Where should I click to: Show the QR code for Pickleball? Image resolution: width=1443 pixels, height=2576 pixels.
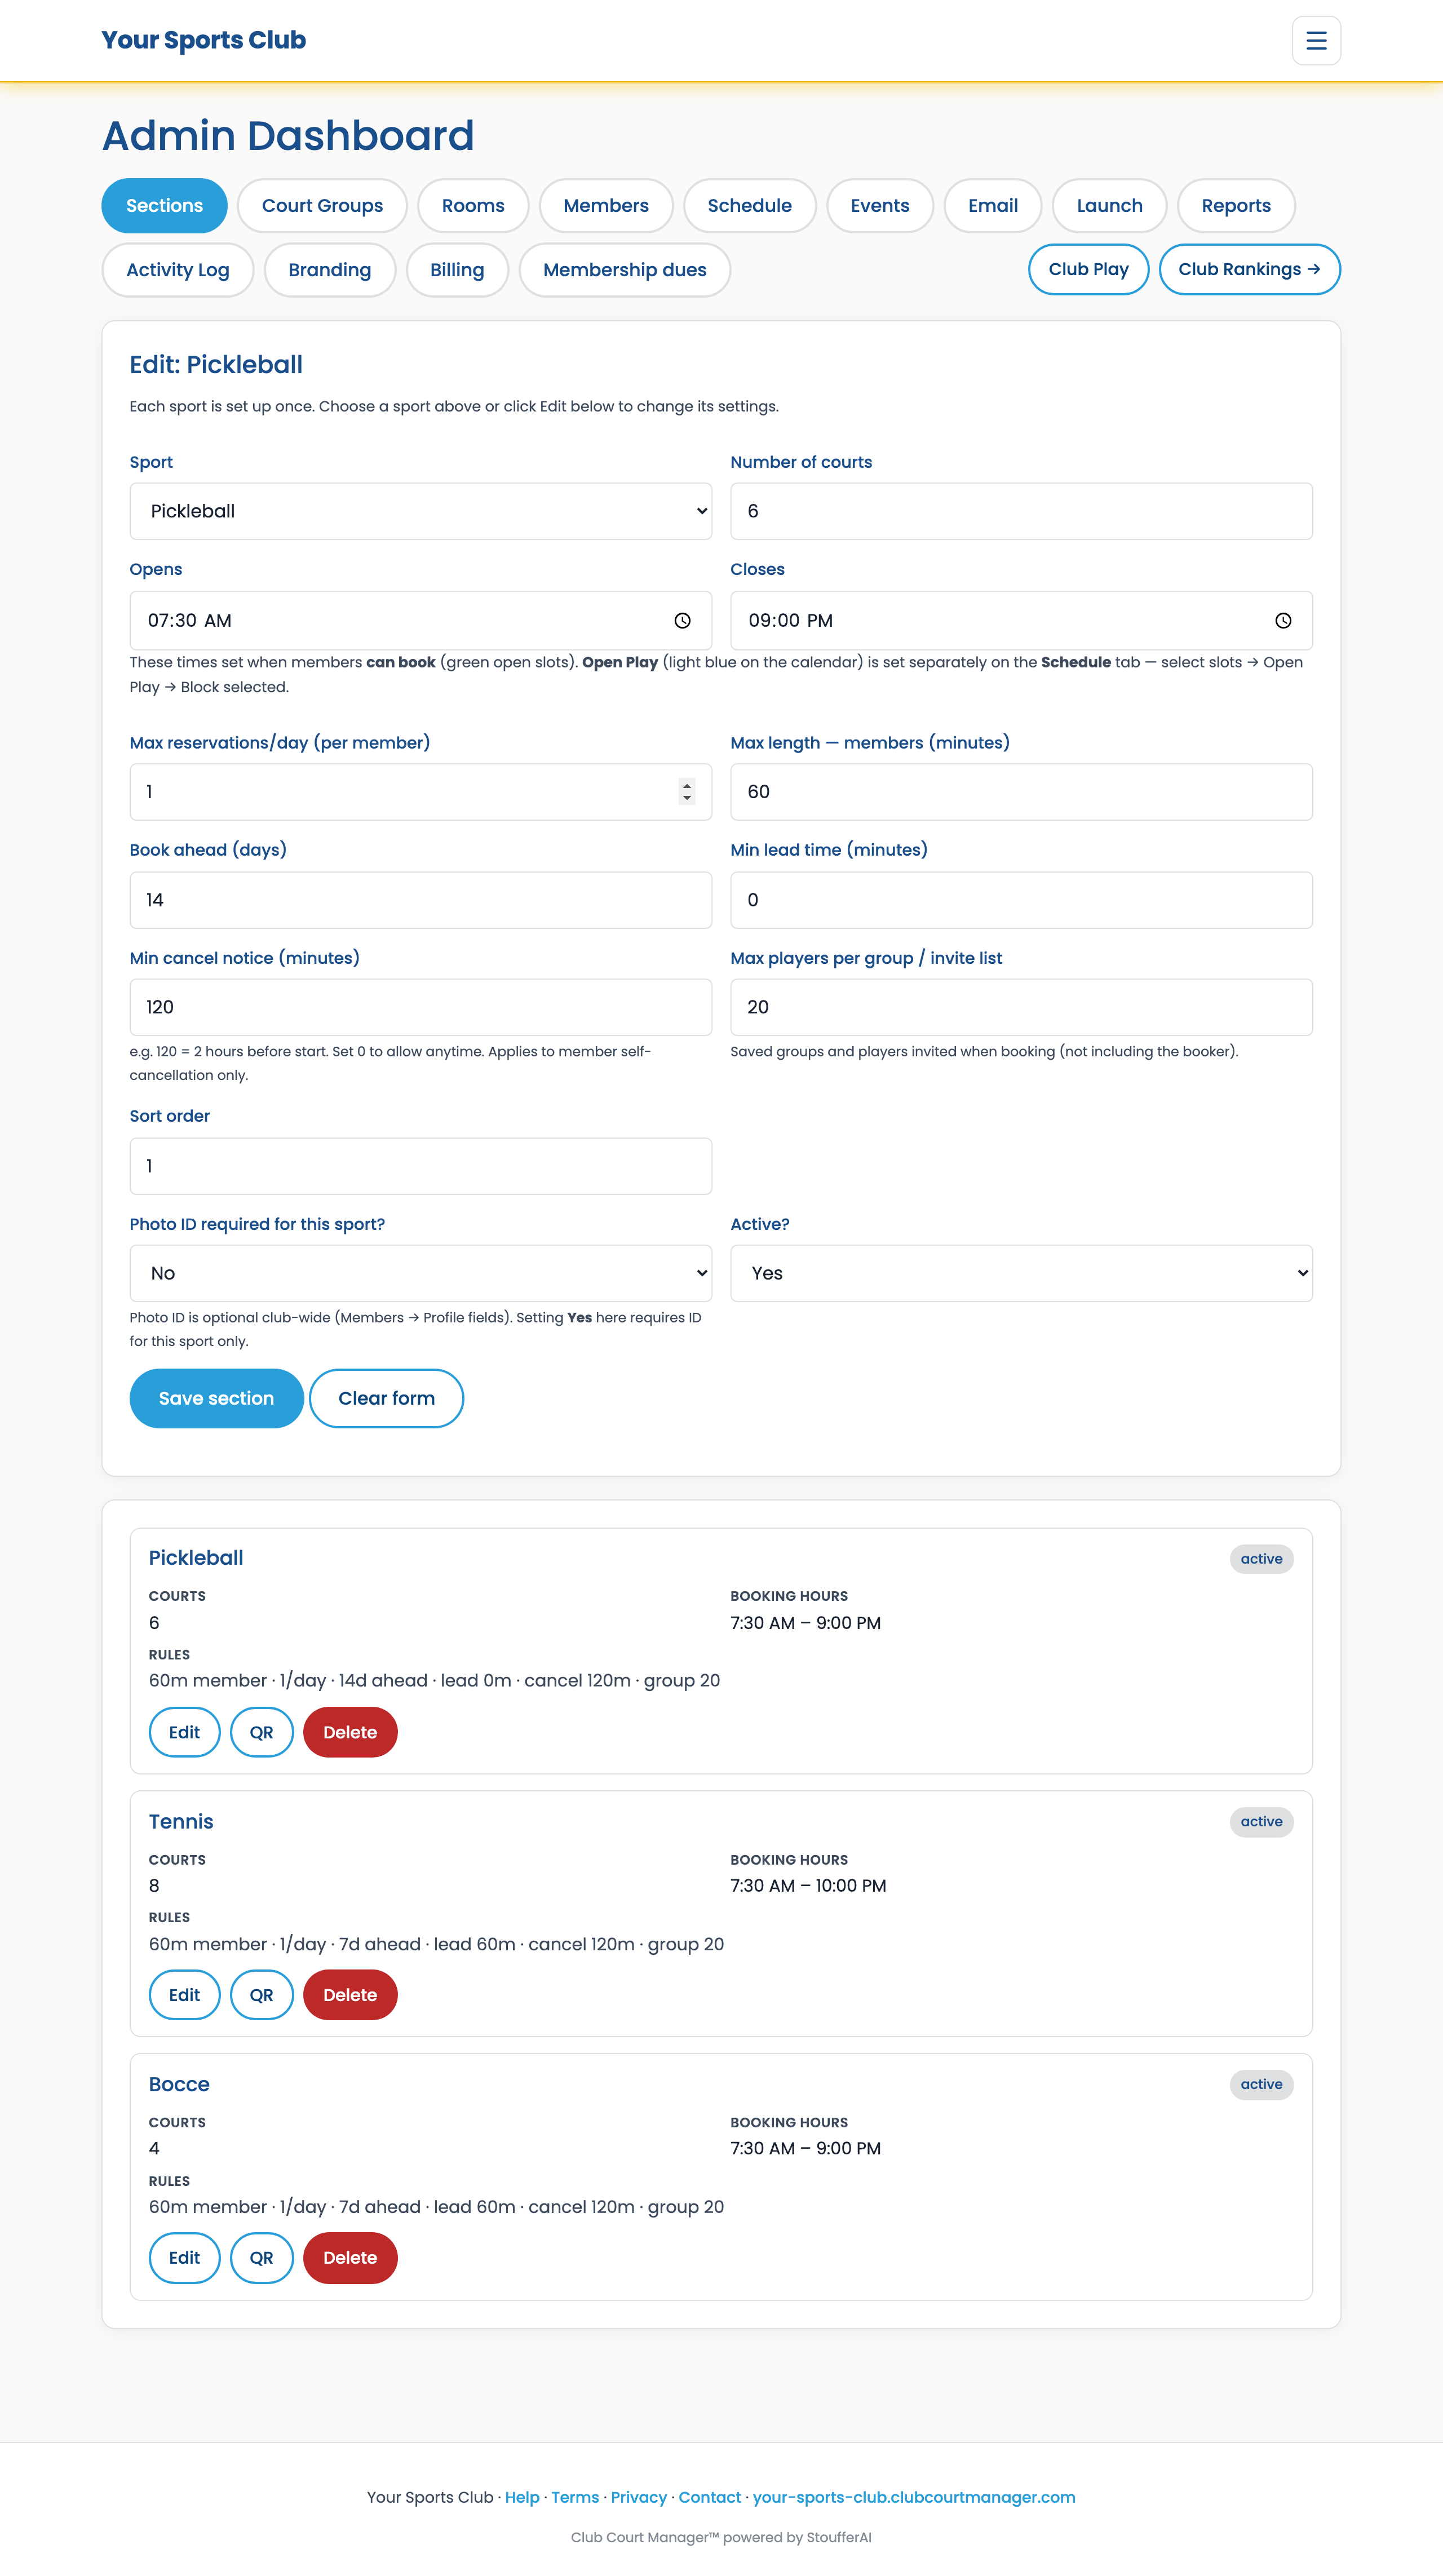coord(261,1732)
